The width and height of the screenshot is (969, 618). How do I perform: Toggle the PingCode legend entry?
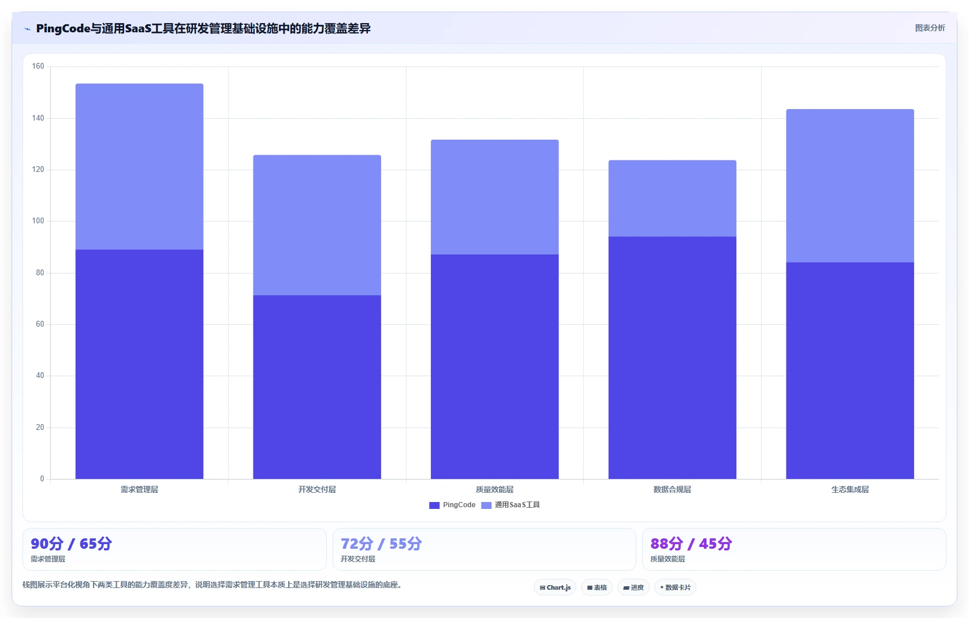coord(452,505)
